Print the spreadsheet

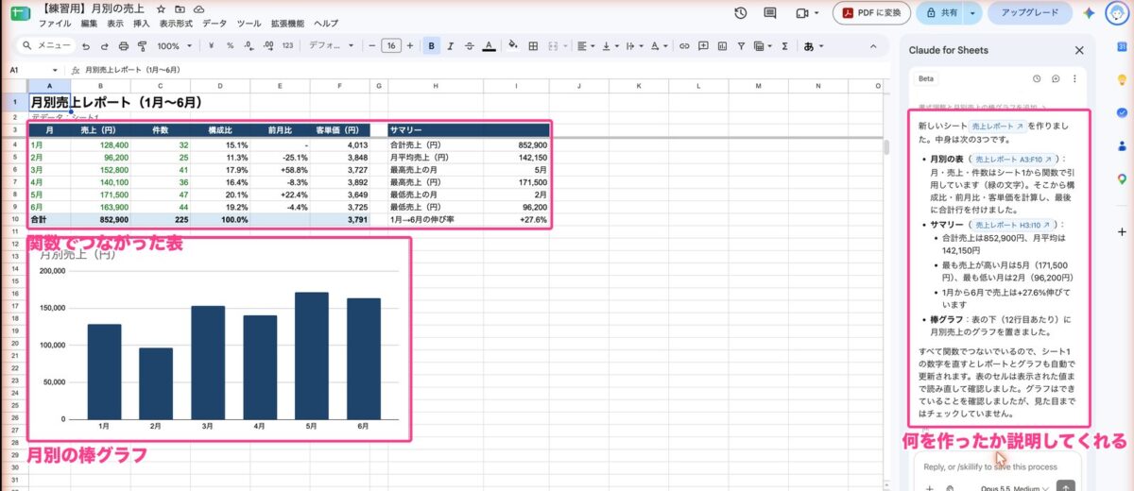[123, 45]
